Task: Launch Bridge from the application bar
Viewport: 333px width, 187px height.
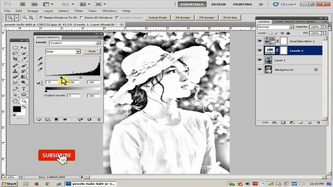Action: [23, 4]
